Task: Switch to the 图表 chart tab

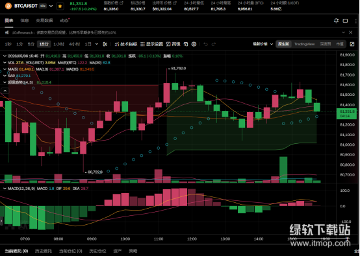Action: (9, 20)
